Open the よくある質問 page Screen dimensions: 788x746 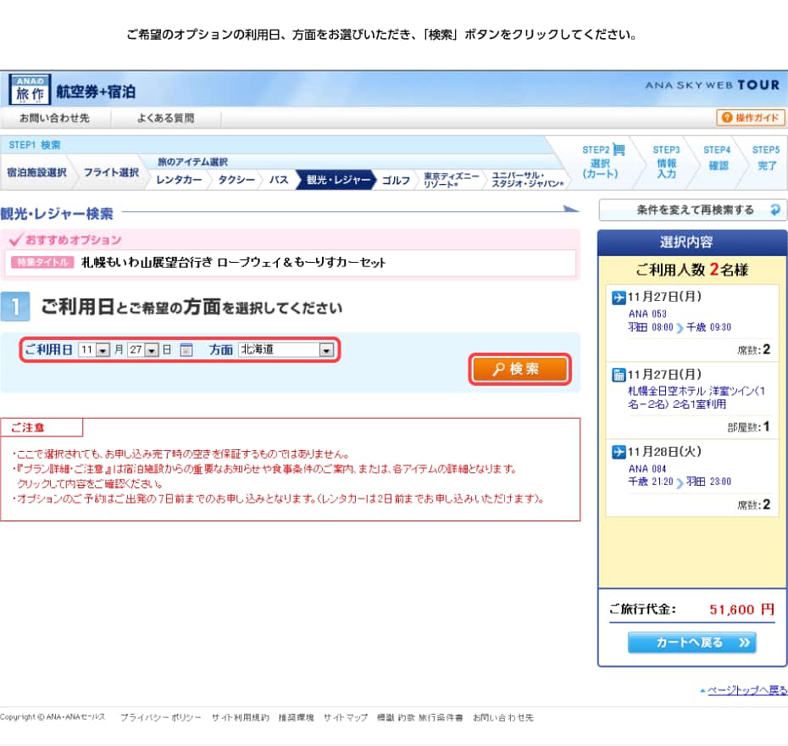[165, 118]
